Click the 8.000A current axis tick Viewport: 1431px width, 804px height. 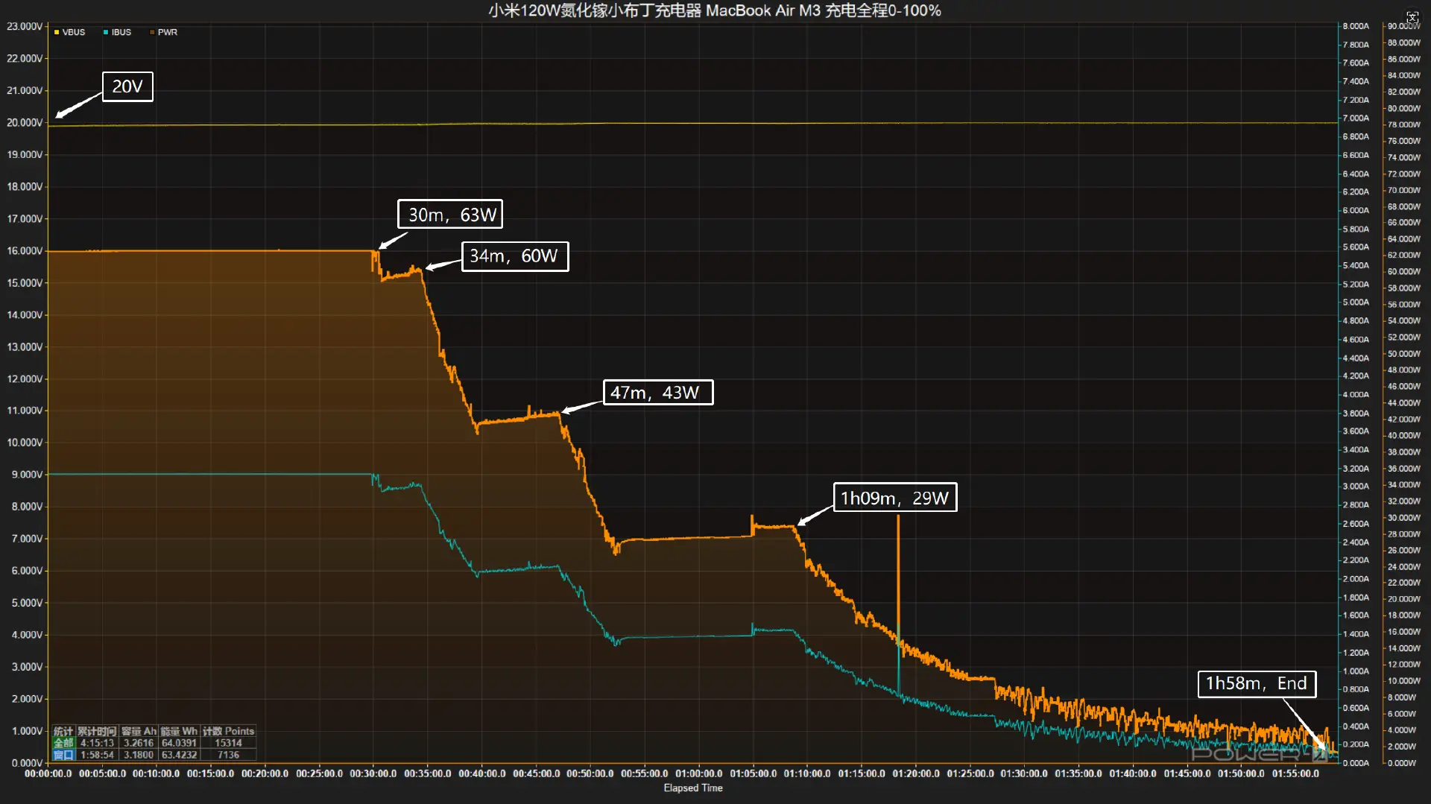(1356, 26)
